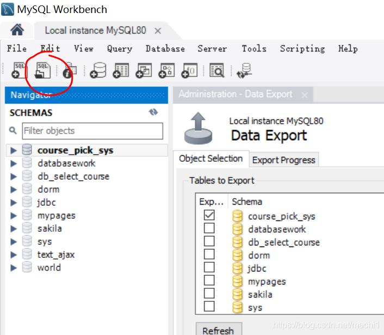
Task: Expand the db_select_course schema tree
Action: (x=14, y=176)
